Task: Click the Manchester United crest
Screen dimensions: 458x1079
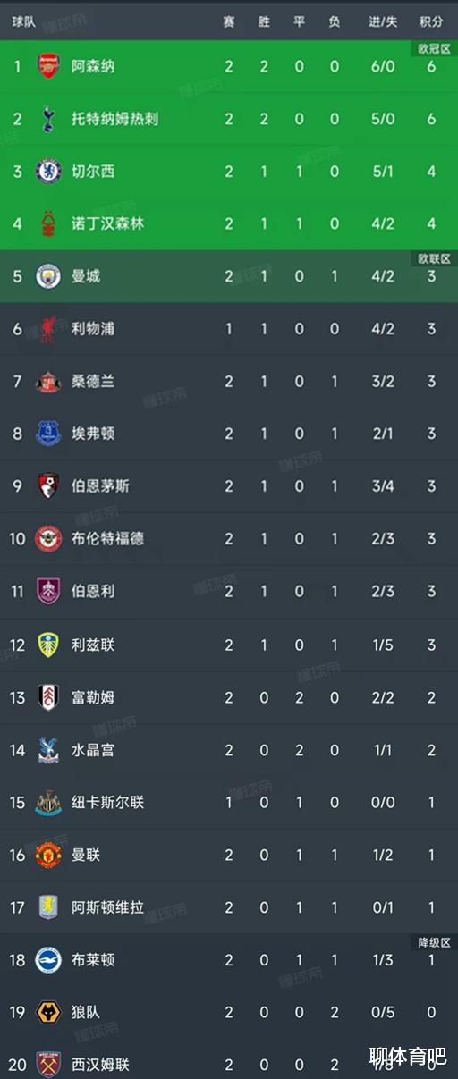Action: [x=48, y=855]
